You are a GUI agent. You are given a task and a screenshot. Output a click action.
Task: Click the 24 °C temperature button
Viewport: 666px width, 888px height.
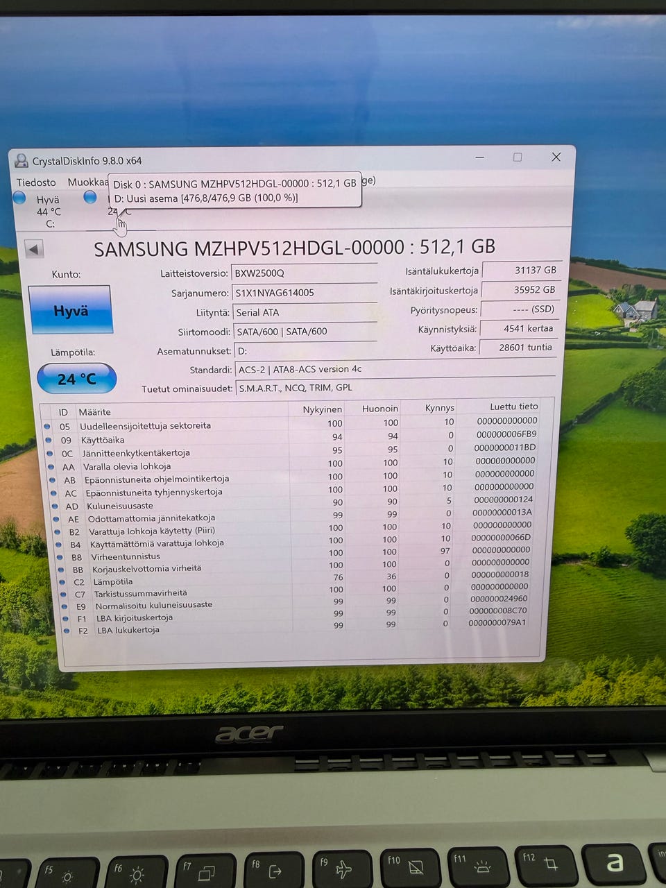(76, 379)
